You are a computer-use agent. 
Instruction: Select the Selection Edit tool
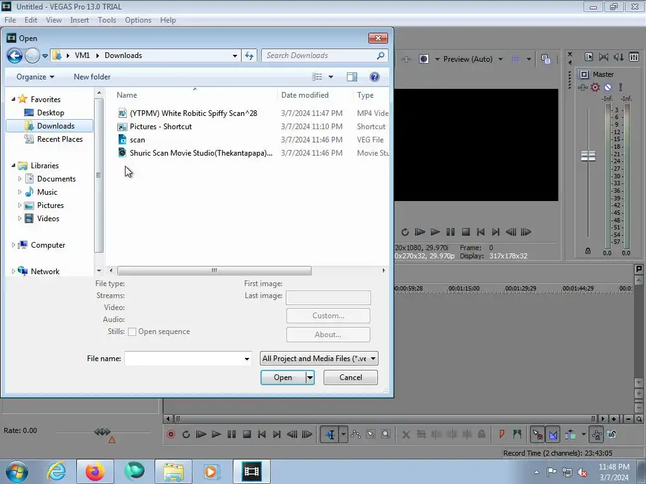tap(370, 434)
